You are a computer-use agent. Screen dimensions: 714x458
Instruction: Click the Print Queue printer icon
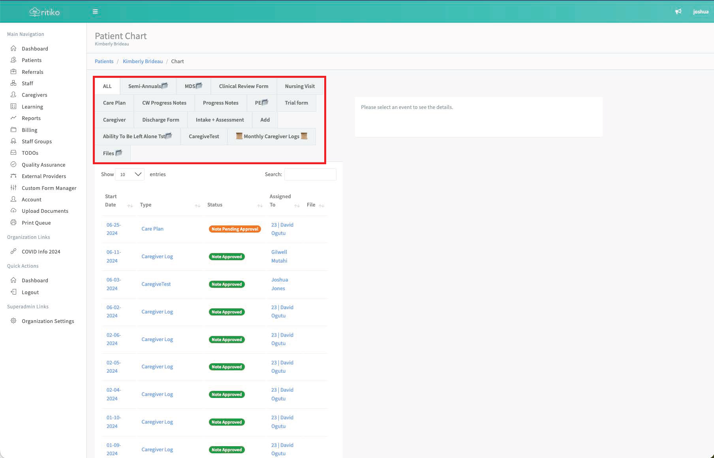[x=13, y=222]
